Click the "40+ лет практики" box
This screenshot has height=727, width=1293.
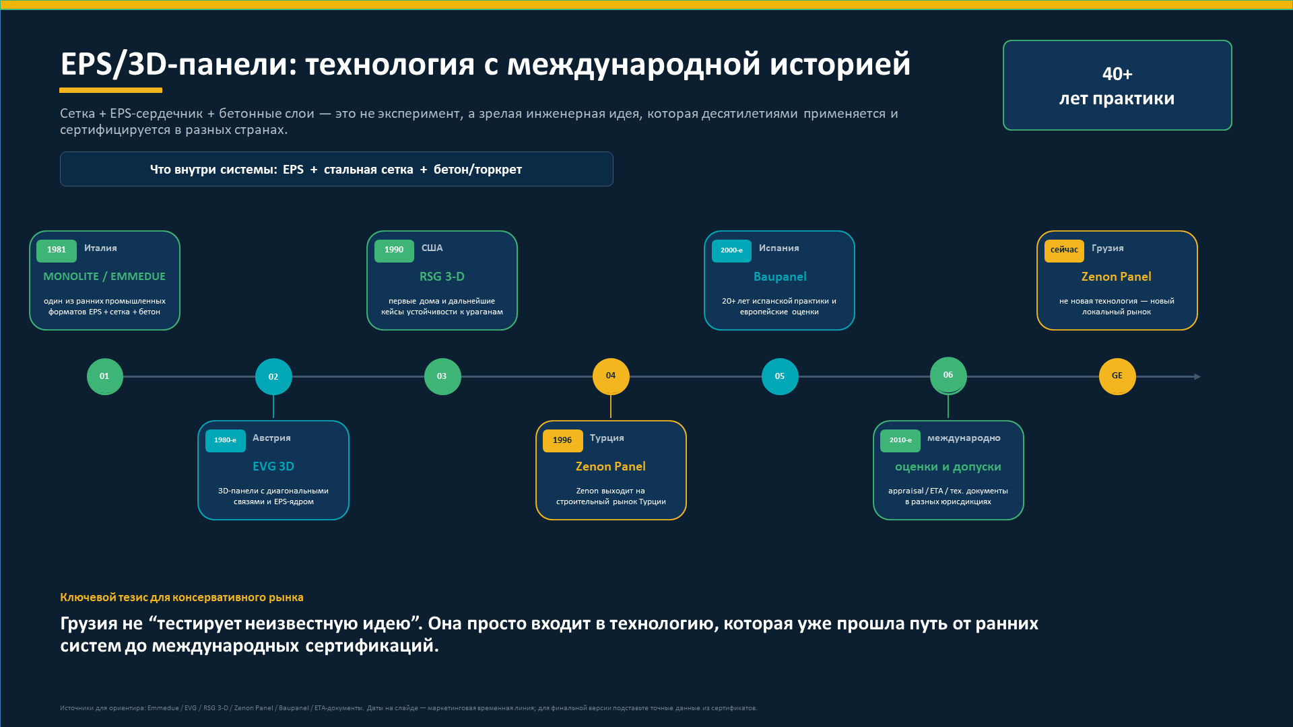(1117, 85)
